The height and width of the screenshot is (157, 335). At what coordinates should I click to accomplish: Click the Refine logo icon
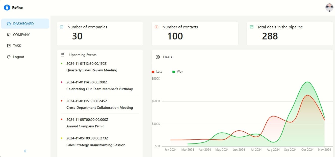[x=7, y=8]
